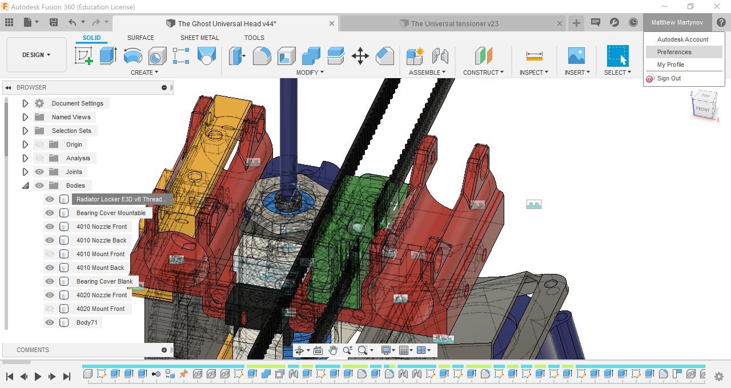Open My Profile menu entry
This screenshot has height=388, width=731.
coord(684,64)
